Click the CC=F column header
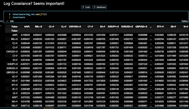Viewport: 189px width, 109px height. click(x=51, y=27)
